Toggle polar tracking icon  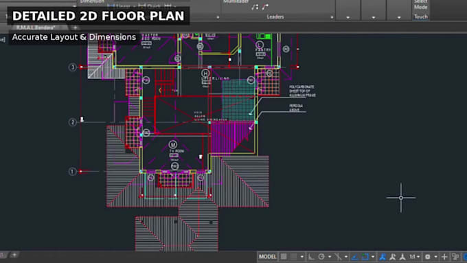[x=321, y=256]
